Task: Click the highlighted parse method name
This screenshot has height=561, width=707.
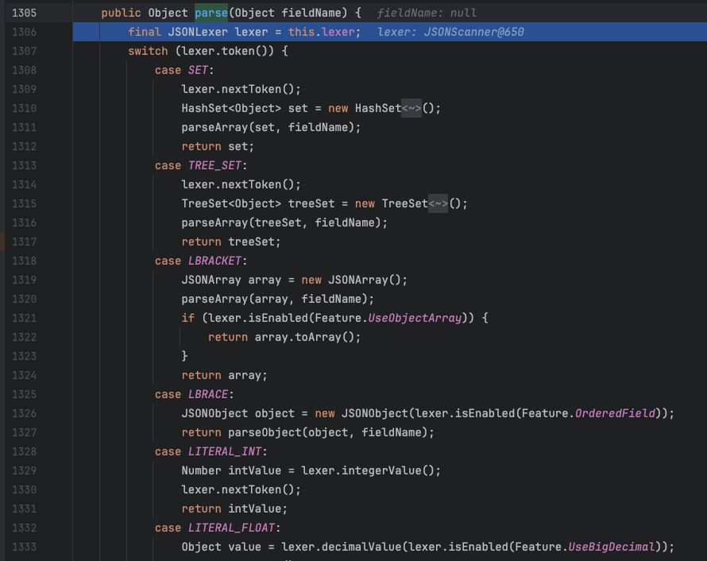Action: point(211,14)
